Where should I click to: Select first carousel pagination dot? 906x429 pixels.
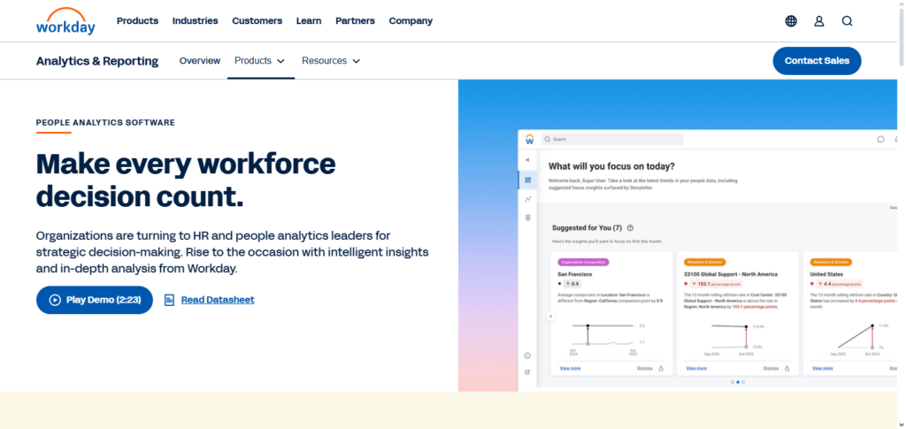(x=733, y=382)
